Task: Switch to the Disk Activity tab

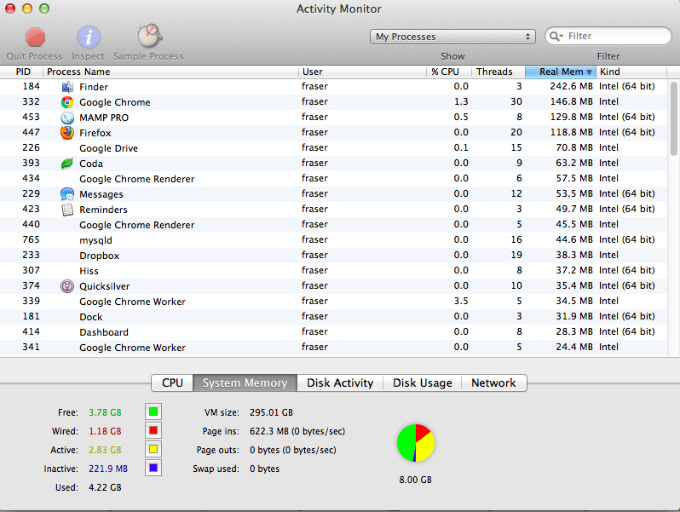Action: [x=340, y=383]
